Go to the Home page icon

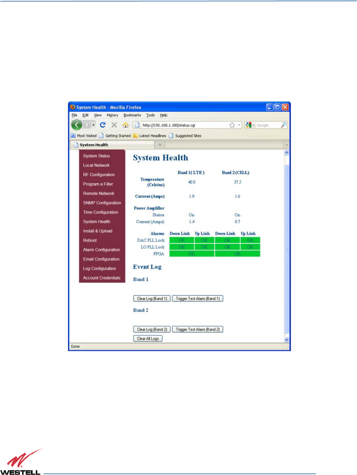(x=125, y=125)
